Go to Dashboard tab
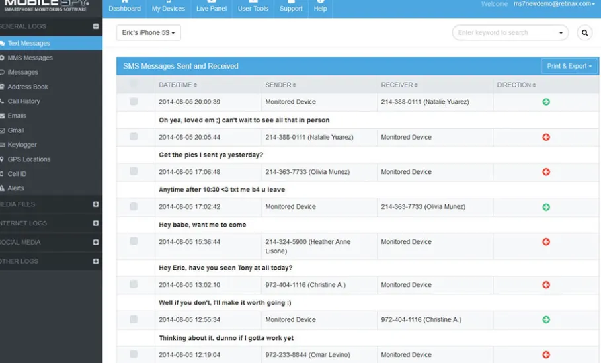Image resolution: width=601 pixels, height=363 pixels. click(x=124, y=8)
